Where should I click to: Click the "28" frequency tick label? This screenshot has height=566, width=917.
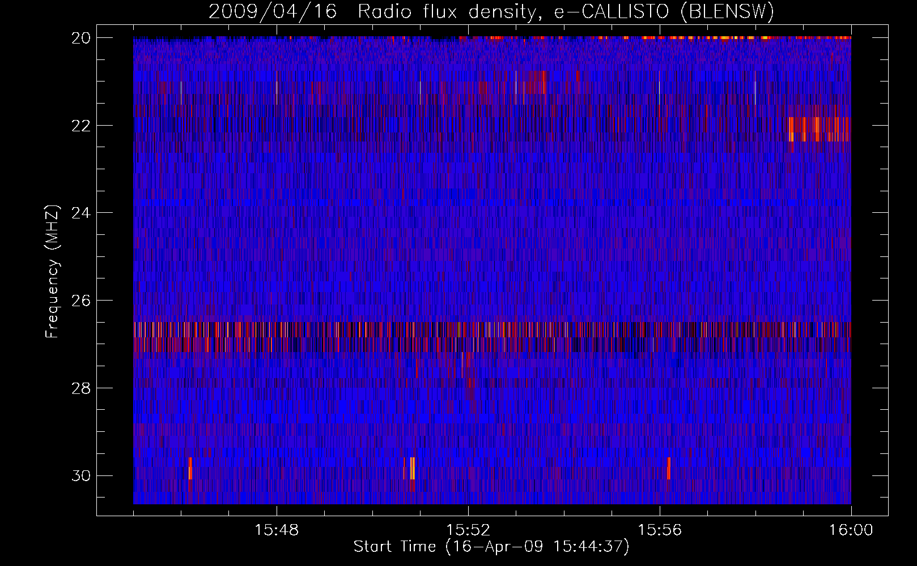tap(81, 388)
